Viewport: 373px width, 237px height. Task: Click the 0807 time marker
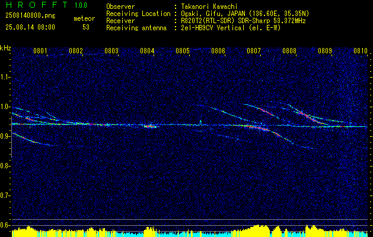pos(254,51)
